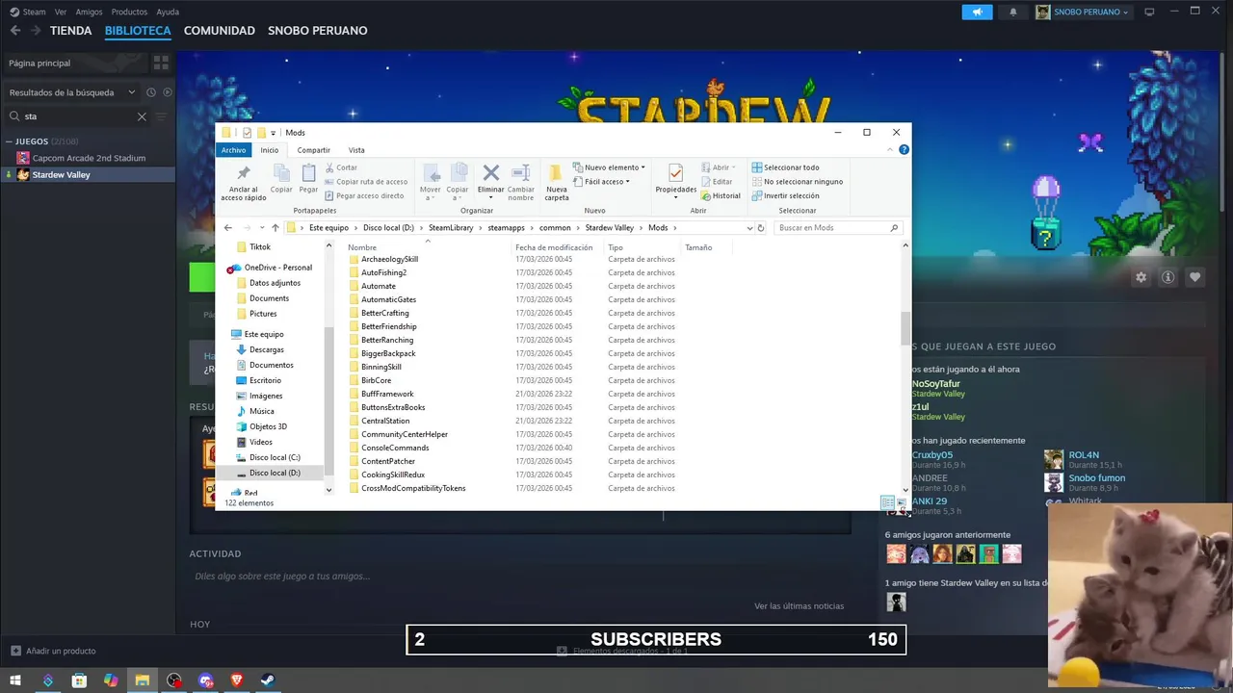Switch to the Vista ribbon tab

coord(356,150)
